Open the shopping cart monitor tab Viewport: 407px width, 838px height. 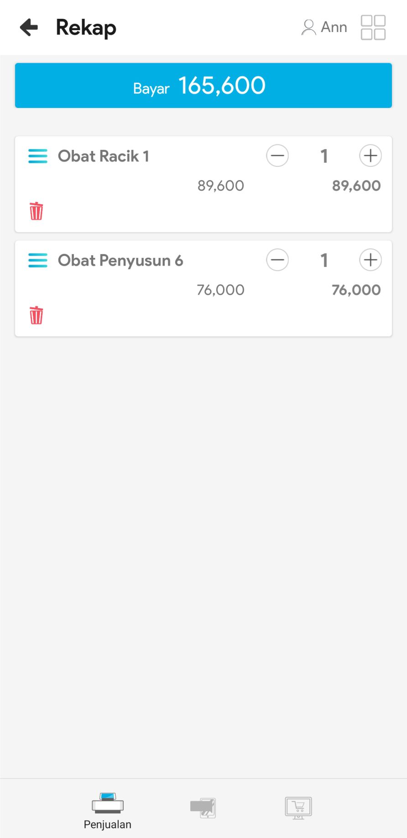[x=298, y=808]
